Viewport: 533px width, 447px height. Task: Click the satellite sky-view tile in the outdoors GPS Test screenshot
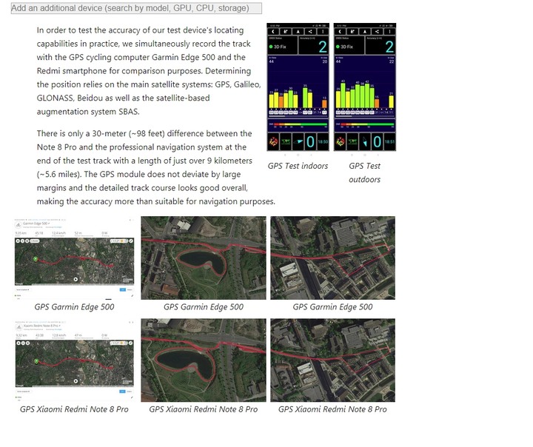tap(341, 142)
